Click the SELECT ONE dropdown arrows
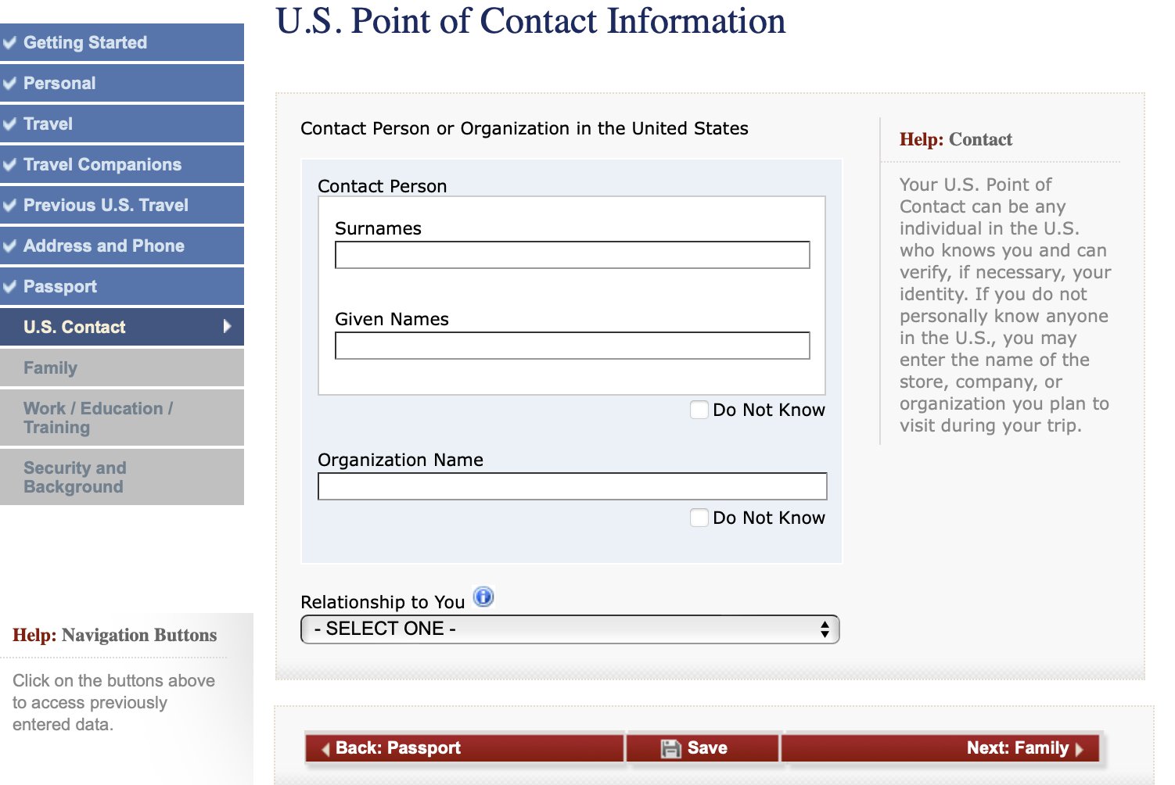This screenshot has height=785, width=1175. coord(825,629)
